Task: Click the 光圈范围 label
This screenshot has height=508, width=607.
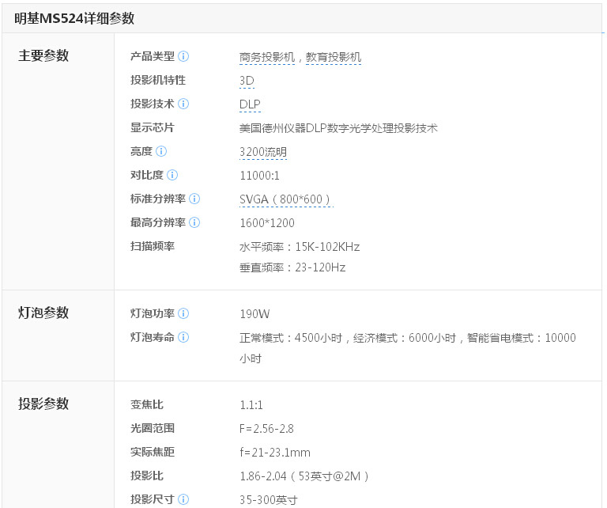Action: pyautogui.click(x=152, y=428)
